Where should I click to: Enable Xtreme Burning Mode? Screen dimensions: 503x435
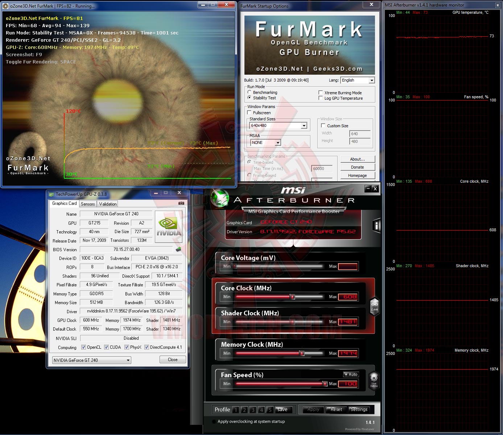coord(321,93)
